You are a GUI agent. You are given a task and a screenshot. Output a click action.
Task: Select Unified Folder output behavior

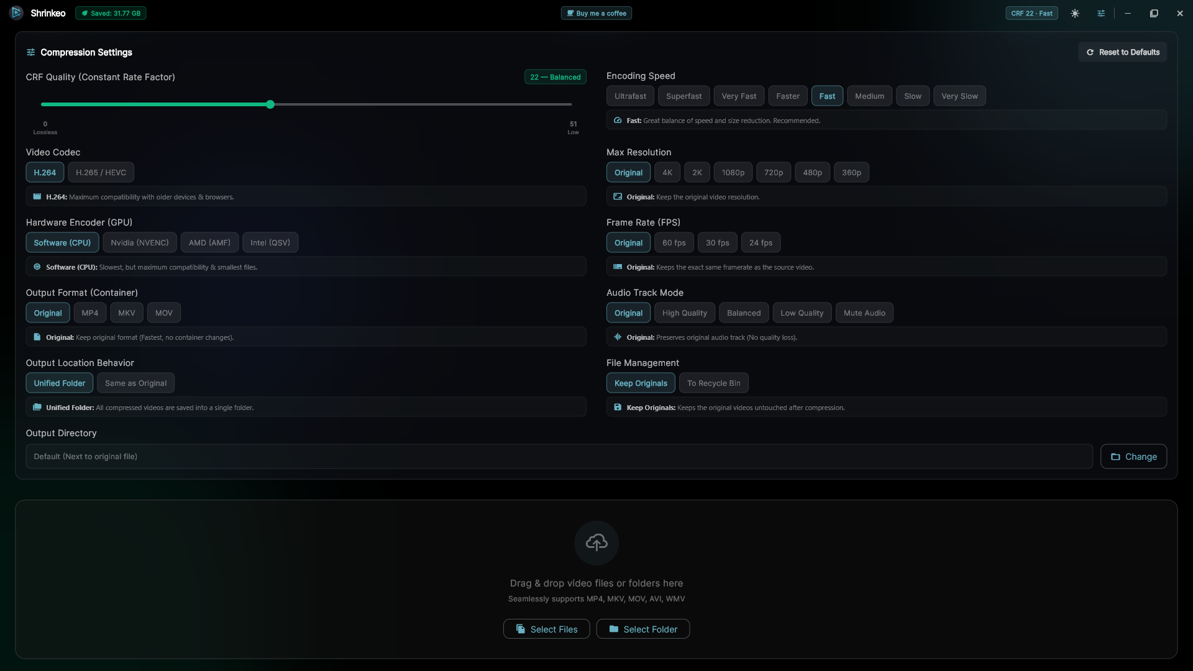pyautogui.click(x=60, y=383)
